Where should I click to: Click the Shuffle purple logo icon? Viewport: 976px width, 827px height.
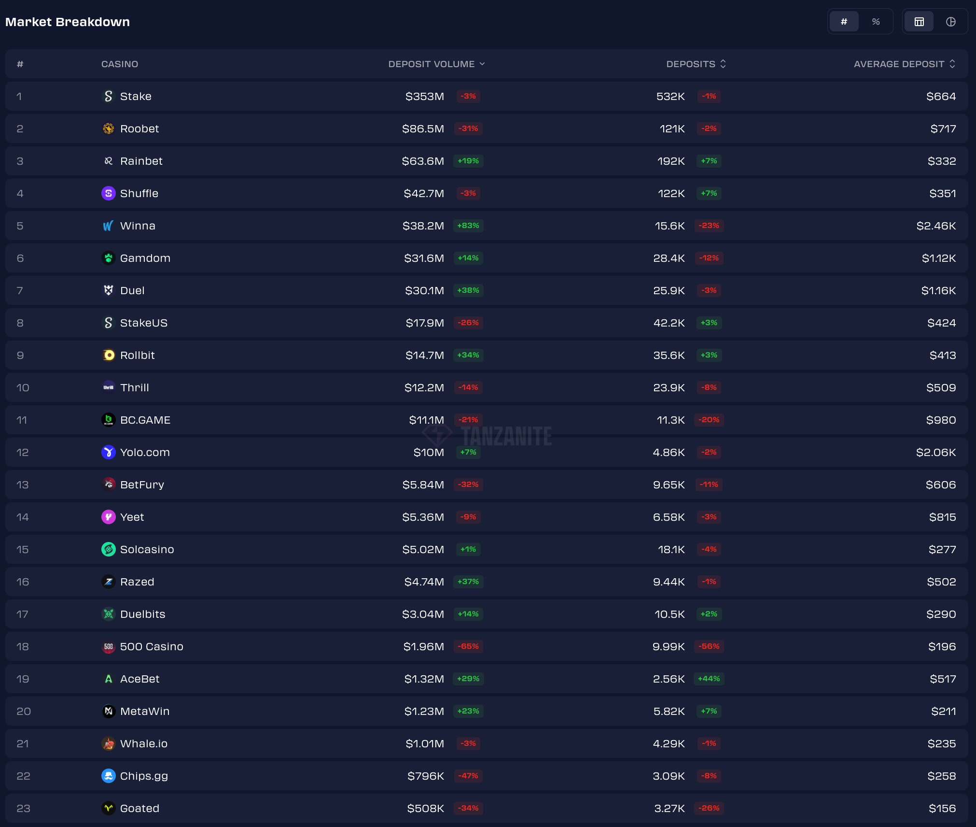(108, 193)
